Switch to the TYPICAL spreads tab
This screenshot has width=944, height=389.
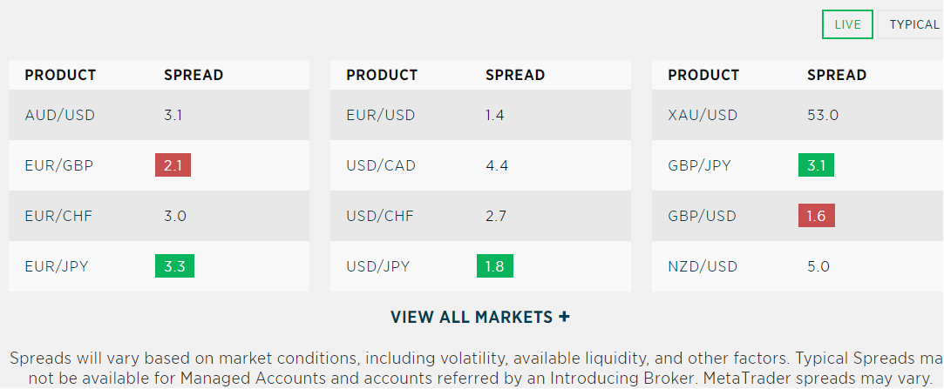911,24
